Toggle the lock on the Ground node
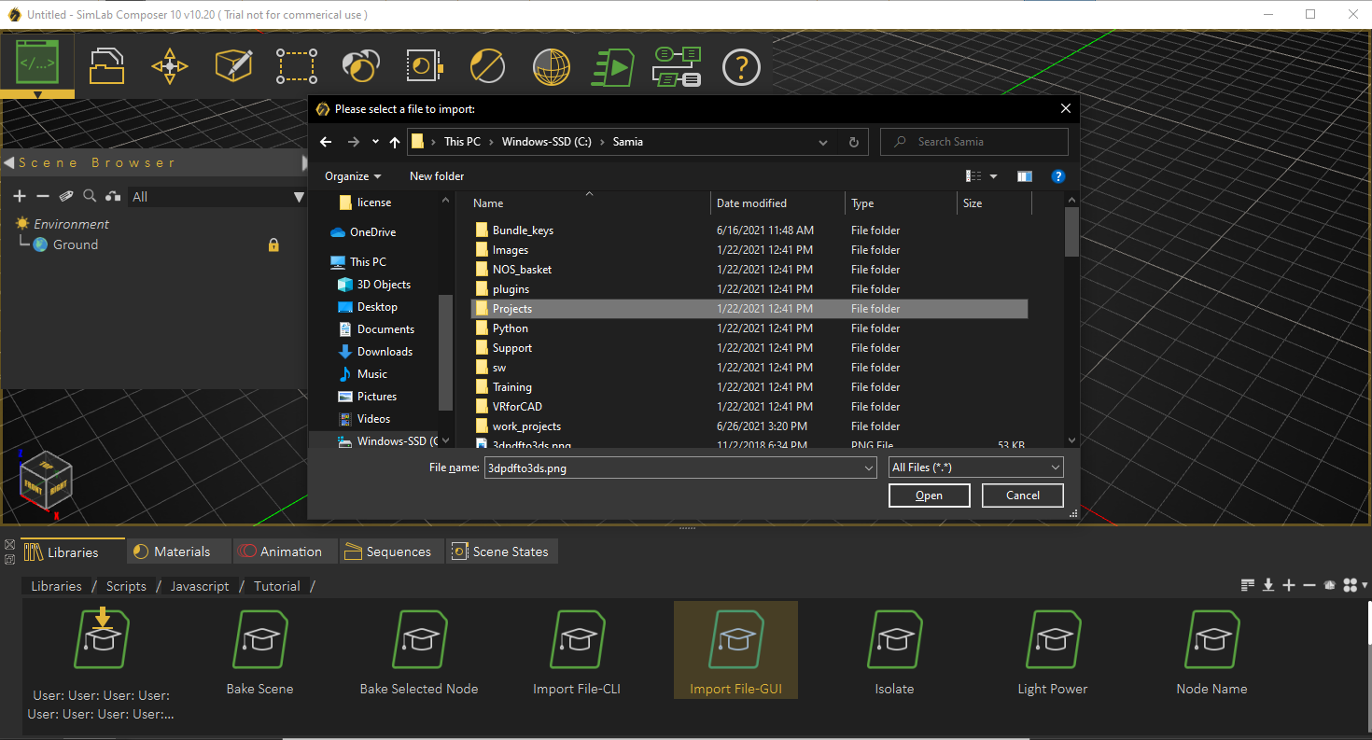Screen dimensions: 1372x740 (273, 244)
